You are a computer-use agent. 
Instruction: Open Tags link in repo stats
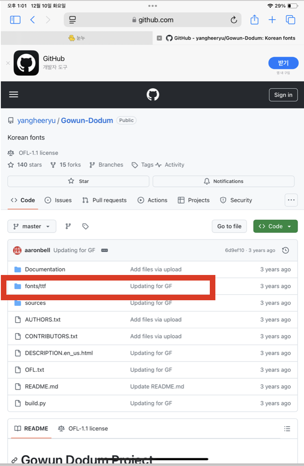pyautogui.click(x=143, y=164)
